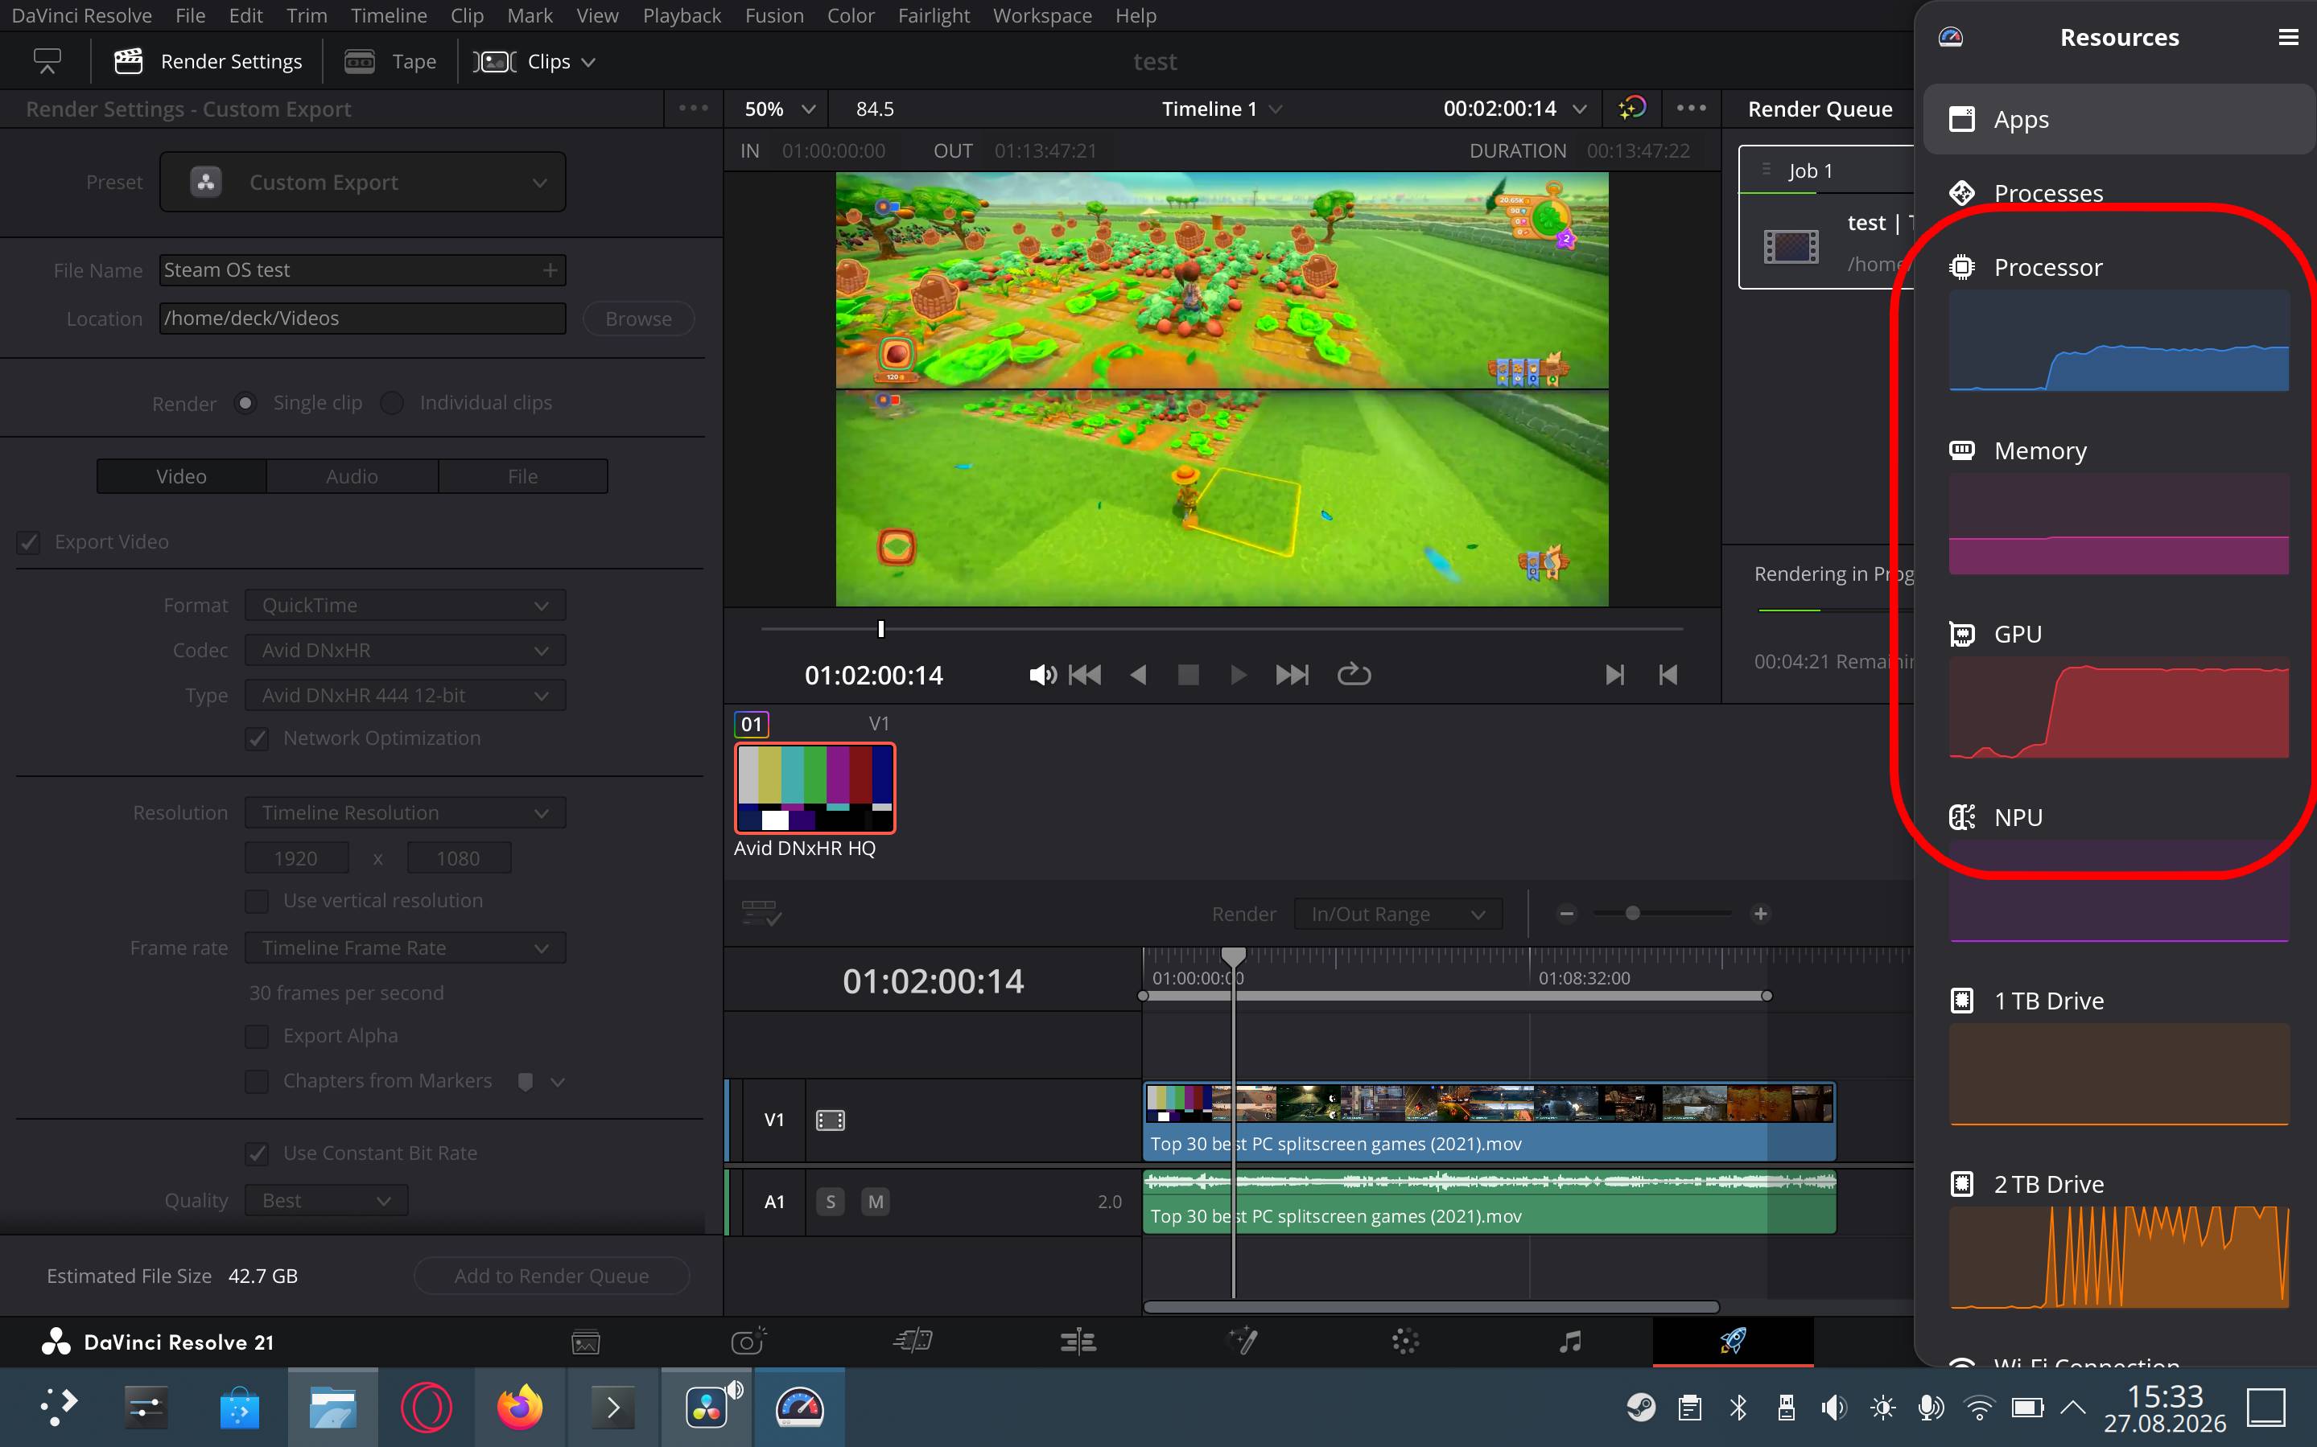
Task: Play the timeline in reverse
Action: 1139,675
